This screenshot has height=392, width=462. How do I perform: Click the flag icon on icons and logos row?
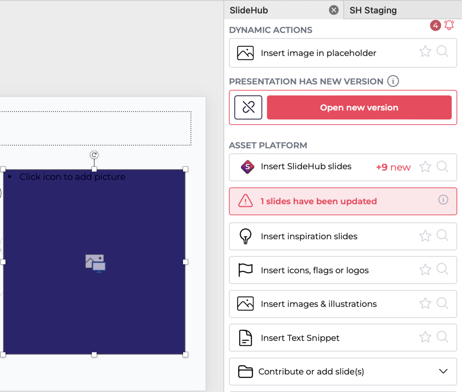(x=245, y=270)
